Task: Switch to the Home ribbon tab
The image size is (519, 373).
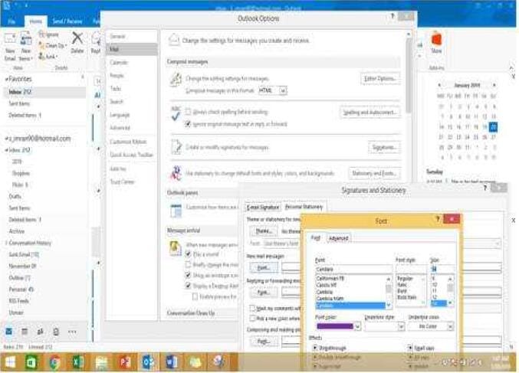Action: tap(36, 21)
